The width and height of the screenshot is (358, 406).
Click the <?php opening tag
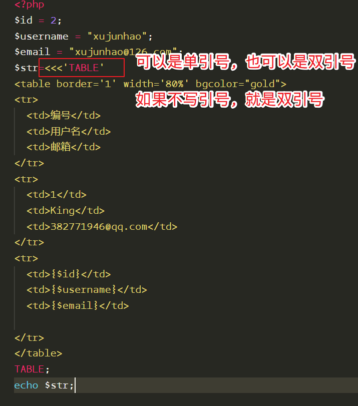click(29, 5)
